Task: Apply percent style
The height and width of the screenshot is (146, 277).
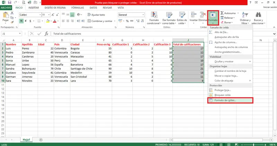Action: [x=127, y=21]
